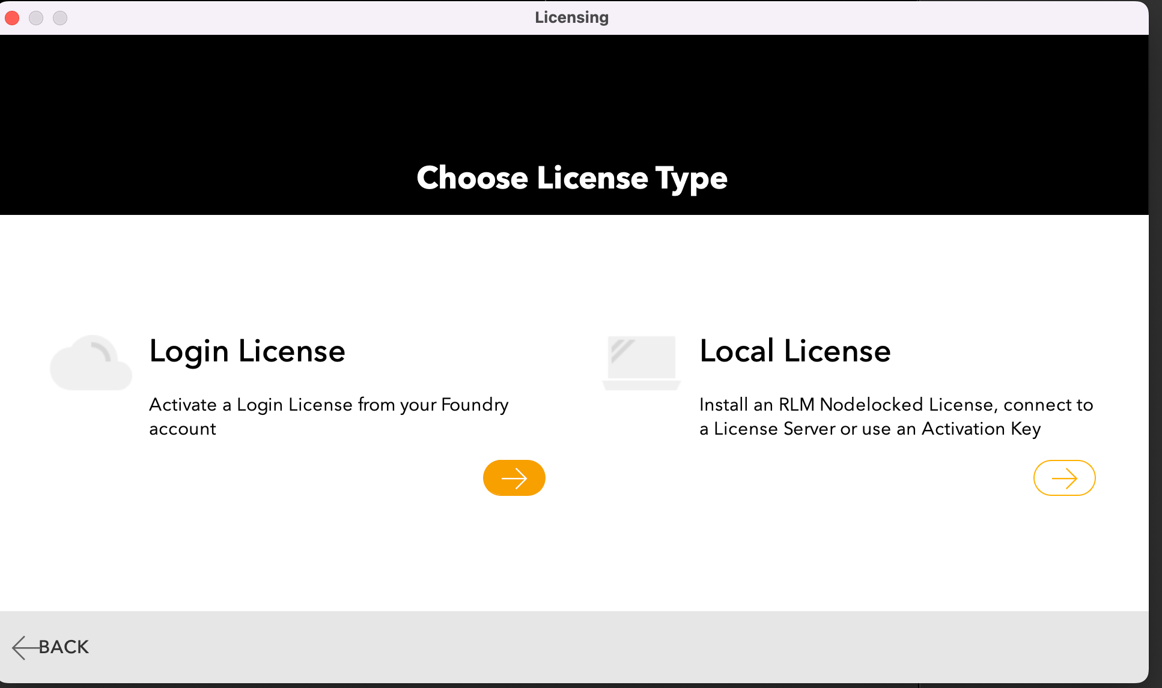Screen dimensions: 1162x688
Task: Click the green zoom window control
Action: [60, 18]
